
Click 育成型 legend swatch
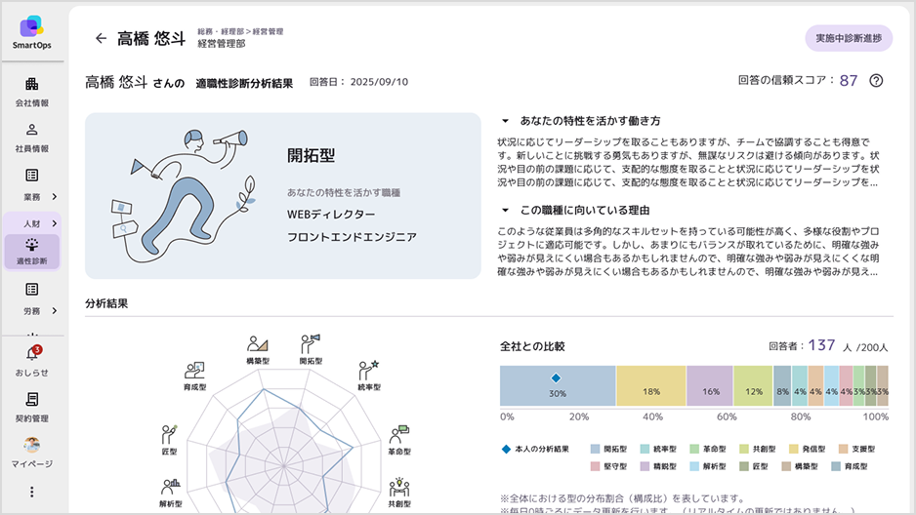click(x=836, y=466)
